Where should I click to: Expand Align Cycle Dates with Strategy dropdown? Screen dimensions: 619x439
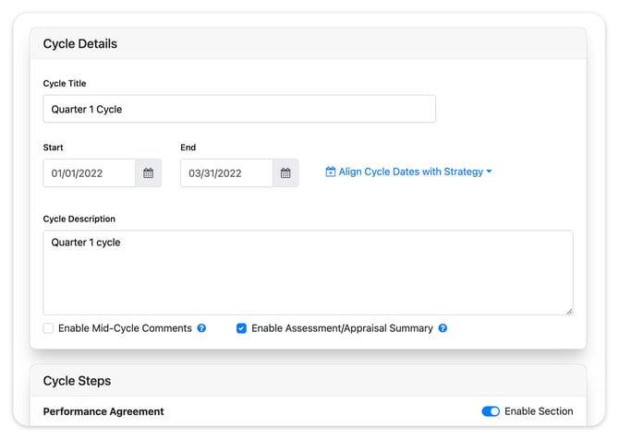408,172
